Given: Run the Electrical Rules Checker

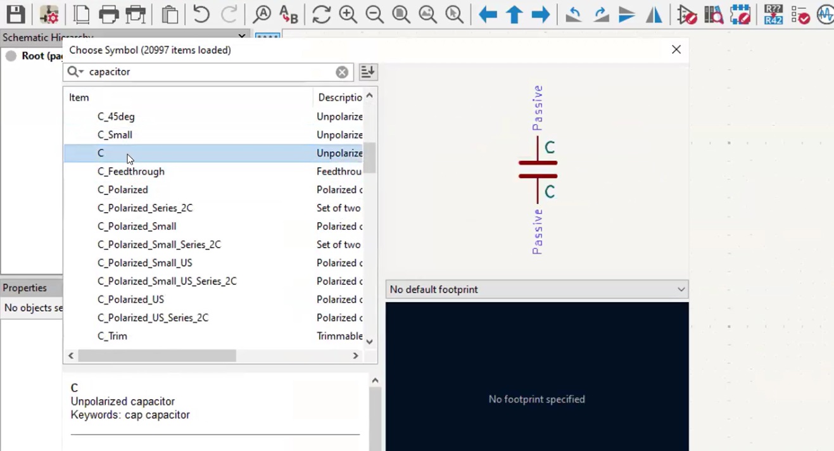Looking at the screenshot, I should point(800,14).
